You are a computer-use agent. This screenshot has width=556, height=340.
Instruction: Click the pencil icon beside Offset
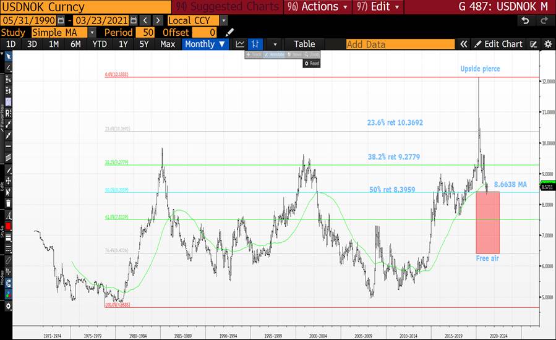click(x=230, y=32)
